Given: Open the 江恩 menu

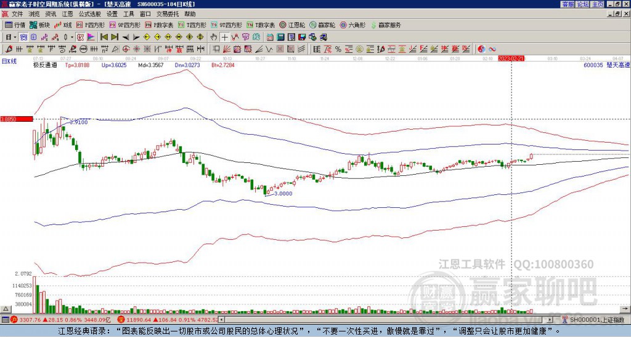Looking at the screenshot, I should 67,14.
